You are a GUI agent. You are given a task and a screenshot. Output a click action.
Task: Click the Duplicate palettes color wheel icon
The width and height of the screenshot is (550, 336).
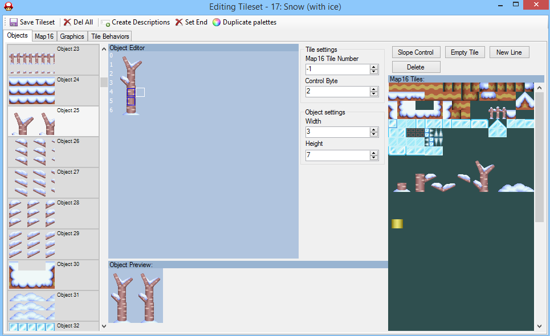(x=217, y=22)
